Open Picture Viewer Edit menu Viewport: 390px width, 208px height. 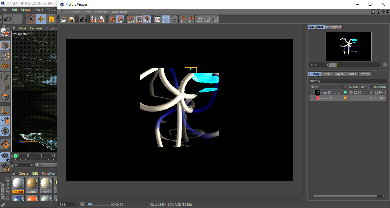tap(77, 12)
